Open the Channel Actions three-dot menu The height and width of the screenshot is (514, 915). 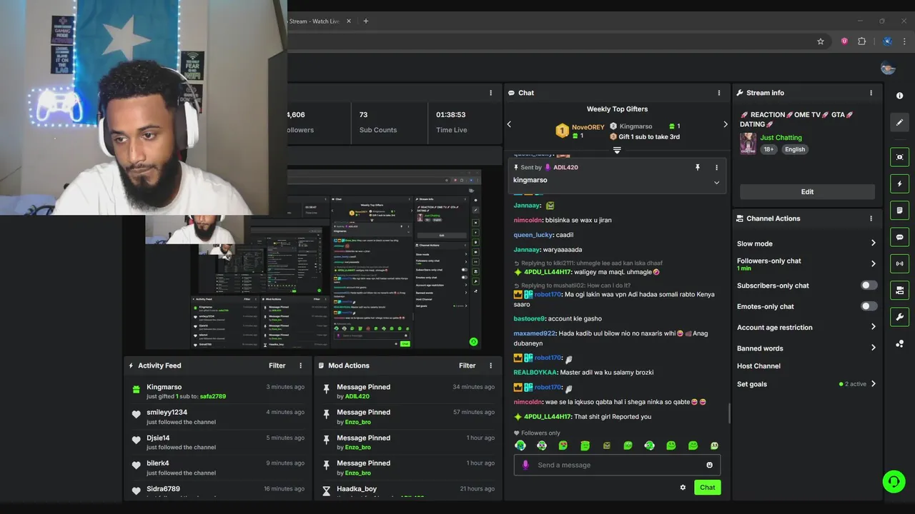click(x=871, y=218)
